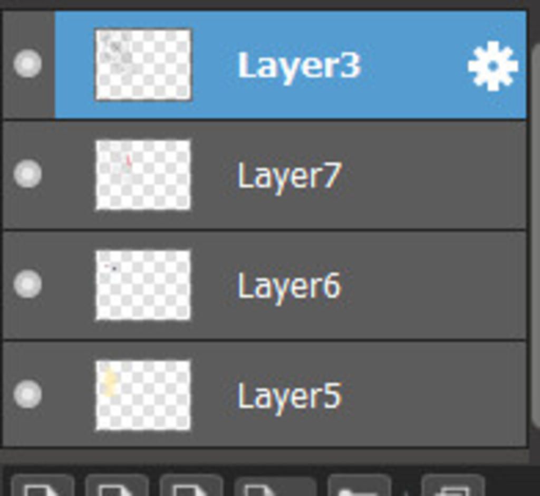Click second page icon in bottom toolbar
This screenshot has width=540, height=496.
click(117, 488)
